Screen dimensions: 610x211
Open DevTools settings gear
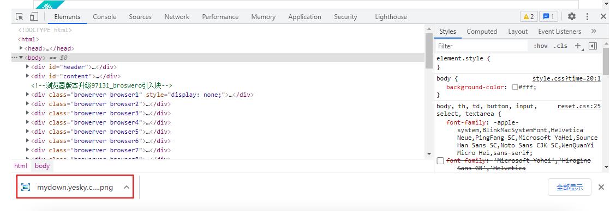click(571, 17)
